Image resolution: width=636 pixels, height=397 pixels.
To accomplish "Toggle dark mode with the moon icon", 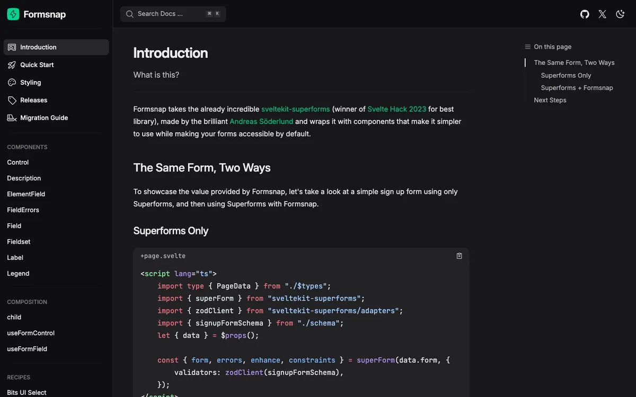I will [620, 14].
